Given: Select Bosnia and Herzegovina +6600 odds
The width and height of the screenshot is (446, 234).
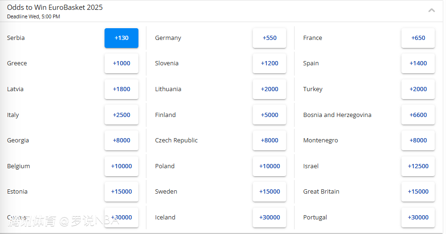Looking at the screenshot, I should [418, 115].
